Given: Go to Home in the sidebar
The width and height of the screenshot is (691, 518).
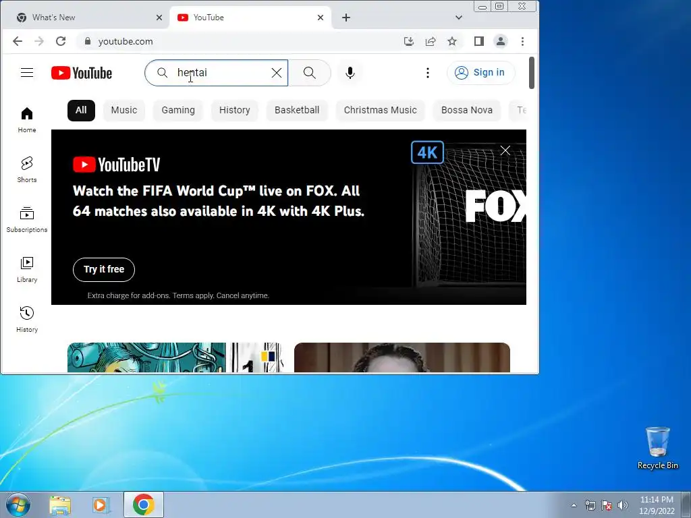Looking at the screenshot, I should 27,120.
